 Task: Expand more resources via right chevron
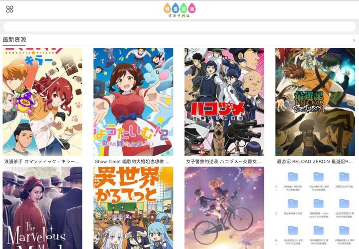click(x=354, y=40)
